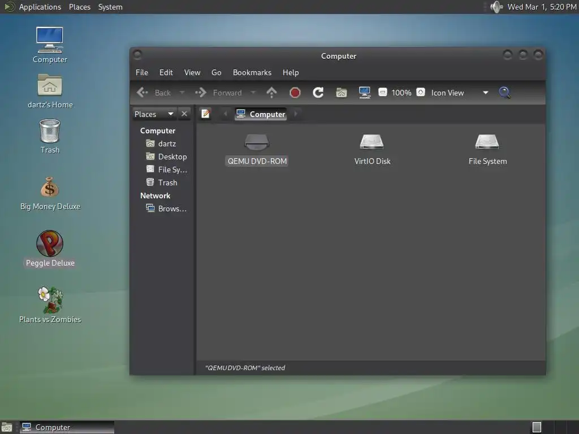The height and width of the screenshot is (434, 579).
Task: Open the Bookmarks menu
Action: point(252,72)
